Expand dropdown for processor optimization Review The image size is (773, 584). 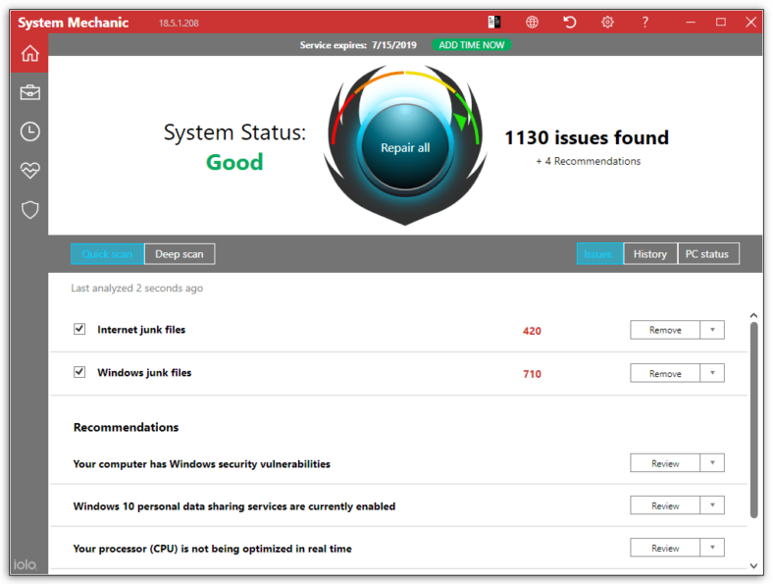[x=712, y=548]
